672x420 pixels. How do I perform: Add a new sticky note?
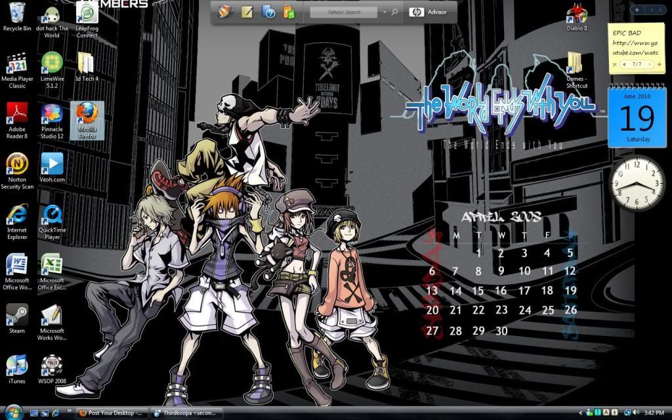tap(659, 65)
